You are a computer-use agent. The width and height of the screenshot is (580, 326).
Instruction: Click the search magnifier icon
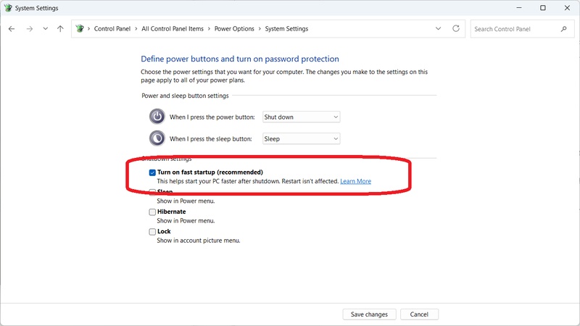point(563,29)
